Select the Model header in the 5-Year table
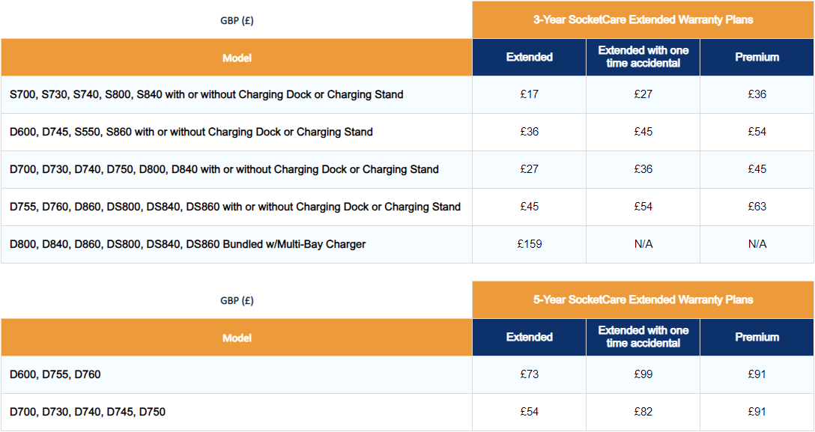Image resolution: width=815 pixels, height=432 pixels. [x=237, y=338]
